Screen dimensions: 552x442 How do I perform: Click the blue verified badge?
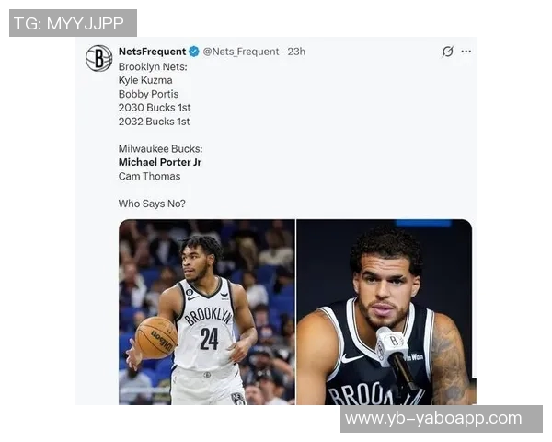pos(194,52)
